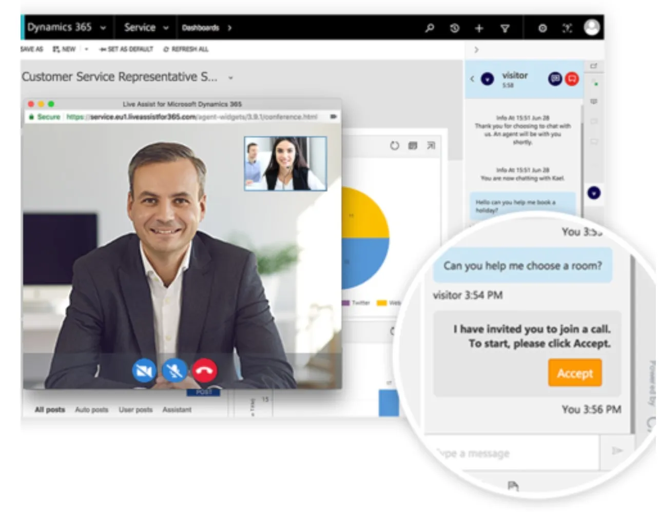Open advanced find funnel icon
The width and height of the screenshot is (659, 512).
click(505, 28)
